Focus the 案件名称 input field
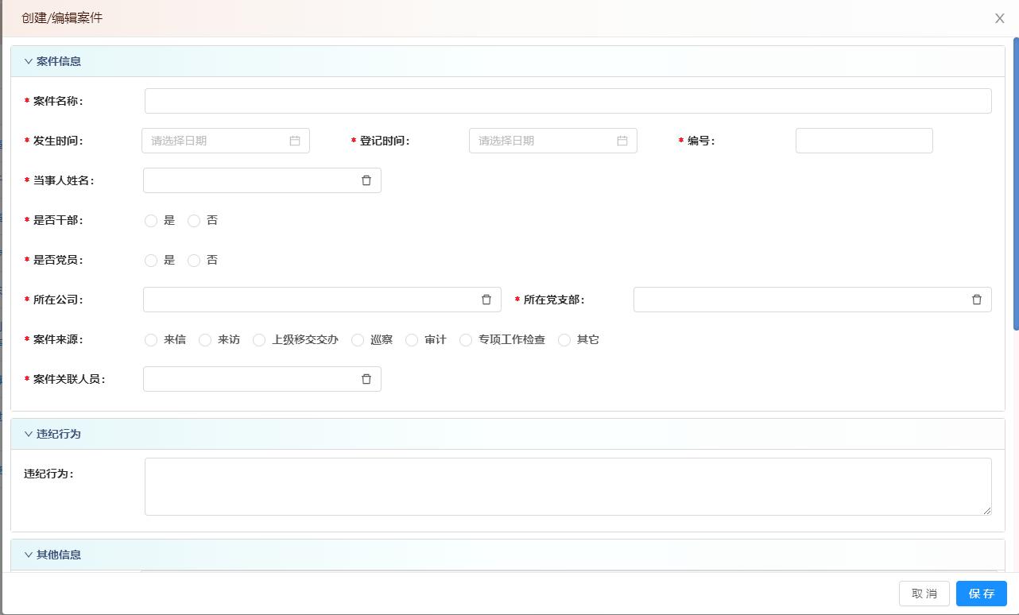Image resolution: width=1019 pixels, height=615 pixels. point(568,101)
